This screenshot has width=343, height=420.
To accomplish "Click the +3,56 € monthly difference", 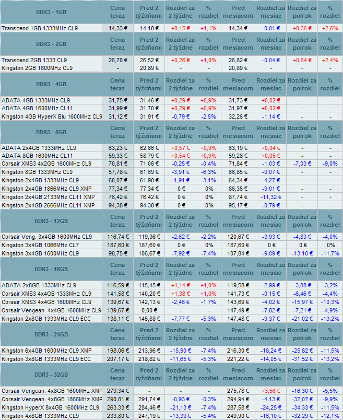I will pyautogui.click(x=271, y=391).
